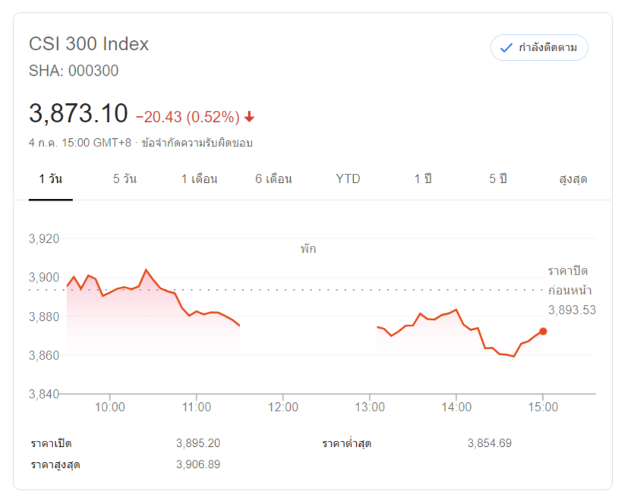Image resolution: width=625 pixels, height=503 pixels.
Task: Switch to the 5 วัน tab
Action: click(125, 179)
